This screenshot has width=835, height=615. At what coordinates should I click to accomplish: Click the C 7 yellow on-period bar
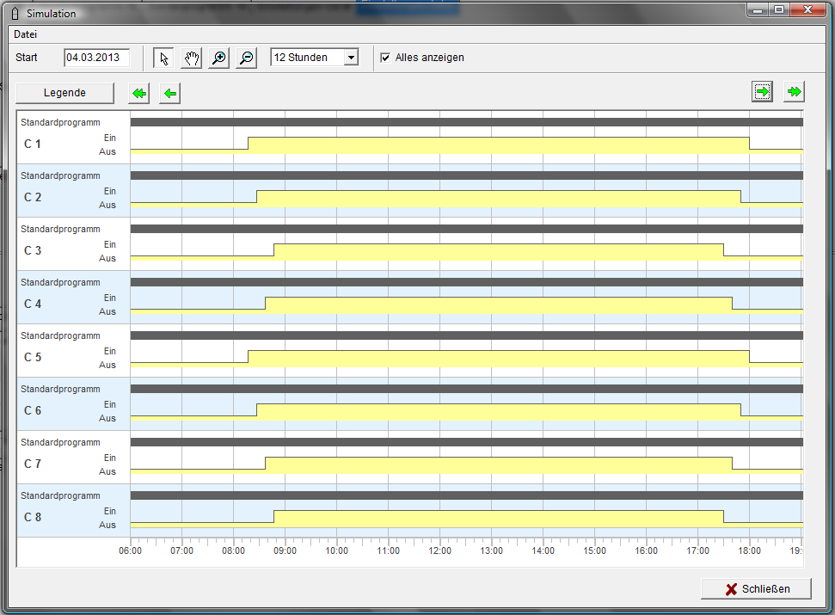499,465
